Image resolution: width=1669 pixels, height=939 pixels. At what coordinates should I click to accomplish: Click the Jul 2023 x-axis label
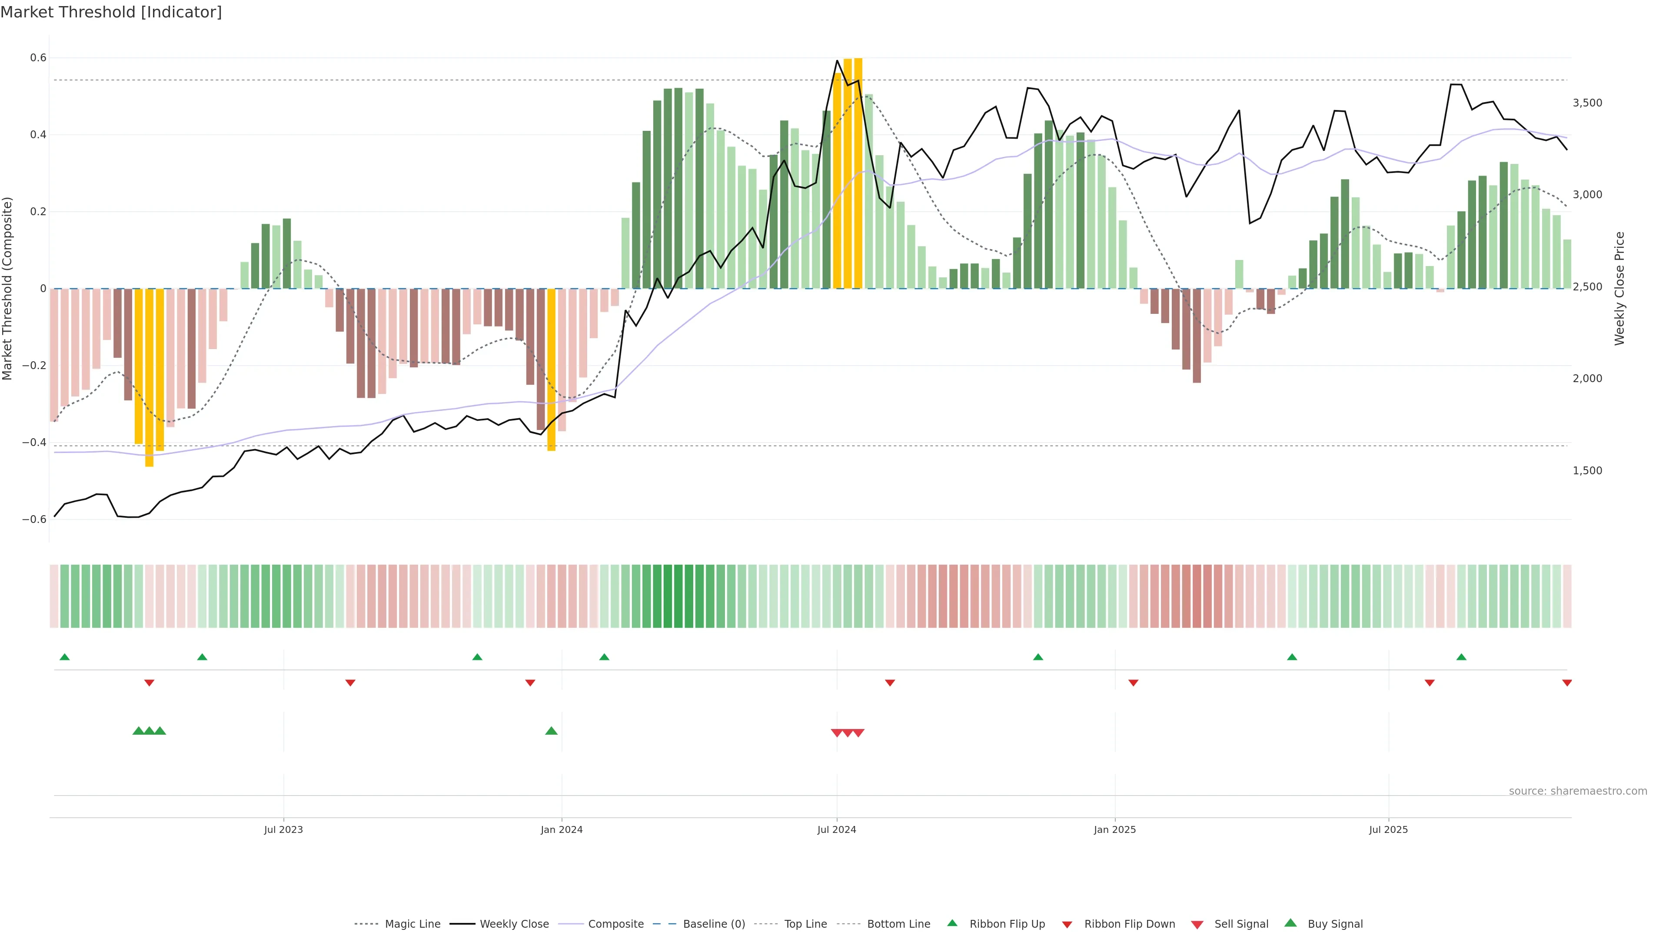pyautogui.click(x=283, y=829)
